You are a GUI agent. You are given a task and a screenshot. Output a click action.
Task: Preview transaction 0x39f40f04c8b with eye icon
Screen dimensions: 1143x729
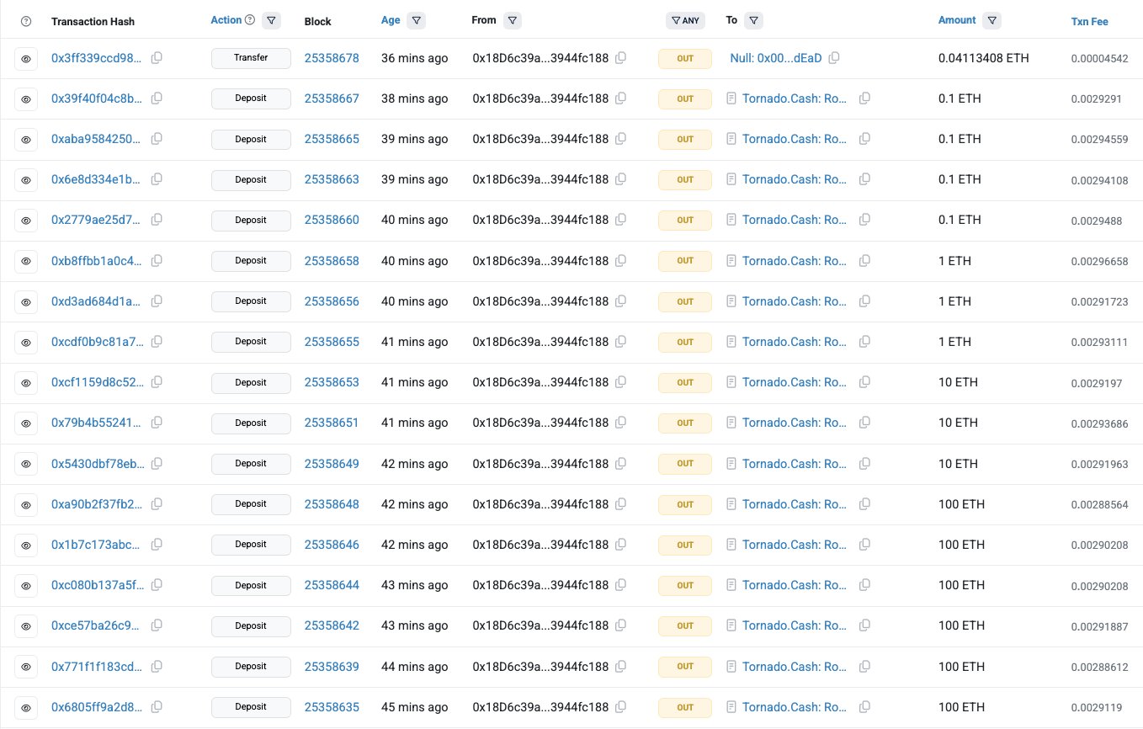(x=26, y=99)
